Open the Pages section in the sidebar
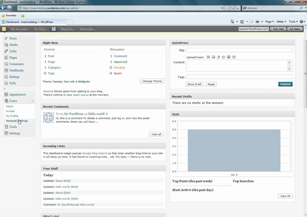 [13, 58]
